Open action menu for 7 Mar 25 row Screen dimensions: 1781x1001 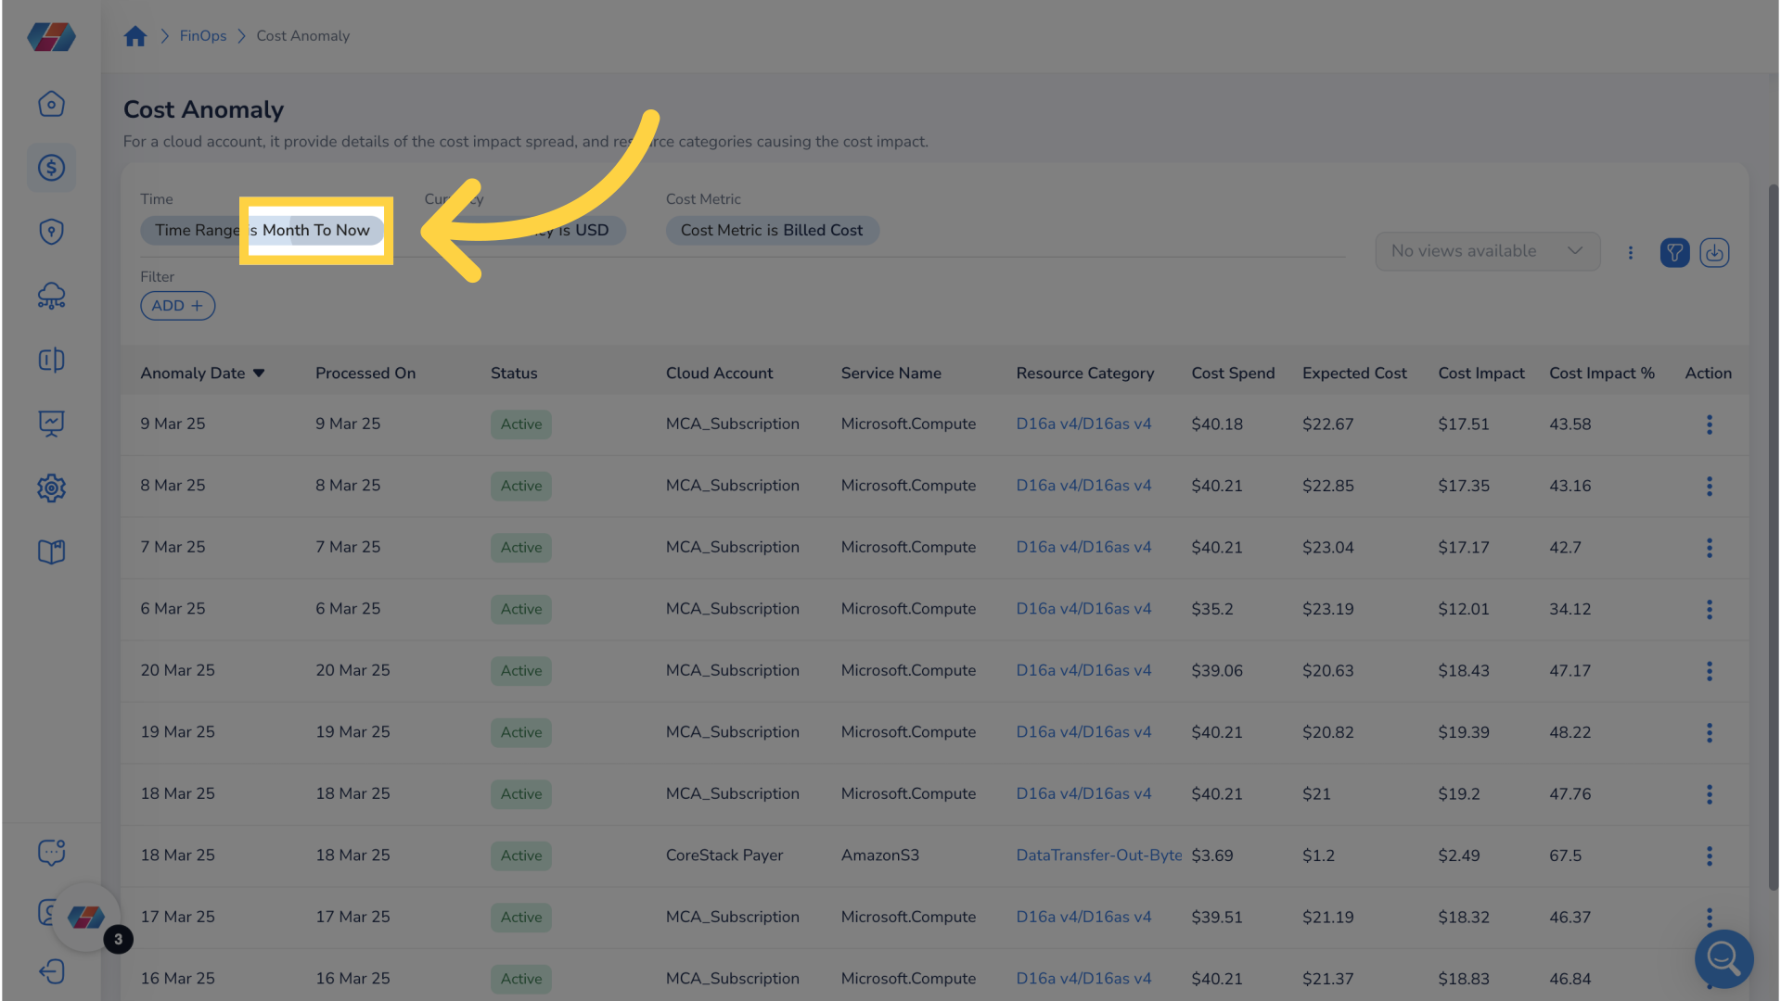pos(1709,548)
